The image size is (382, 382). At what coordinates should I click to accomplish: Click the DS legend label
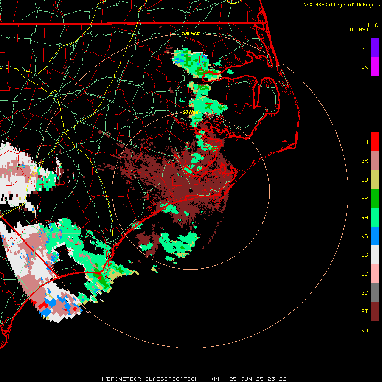click(x=364, y=255)
